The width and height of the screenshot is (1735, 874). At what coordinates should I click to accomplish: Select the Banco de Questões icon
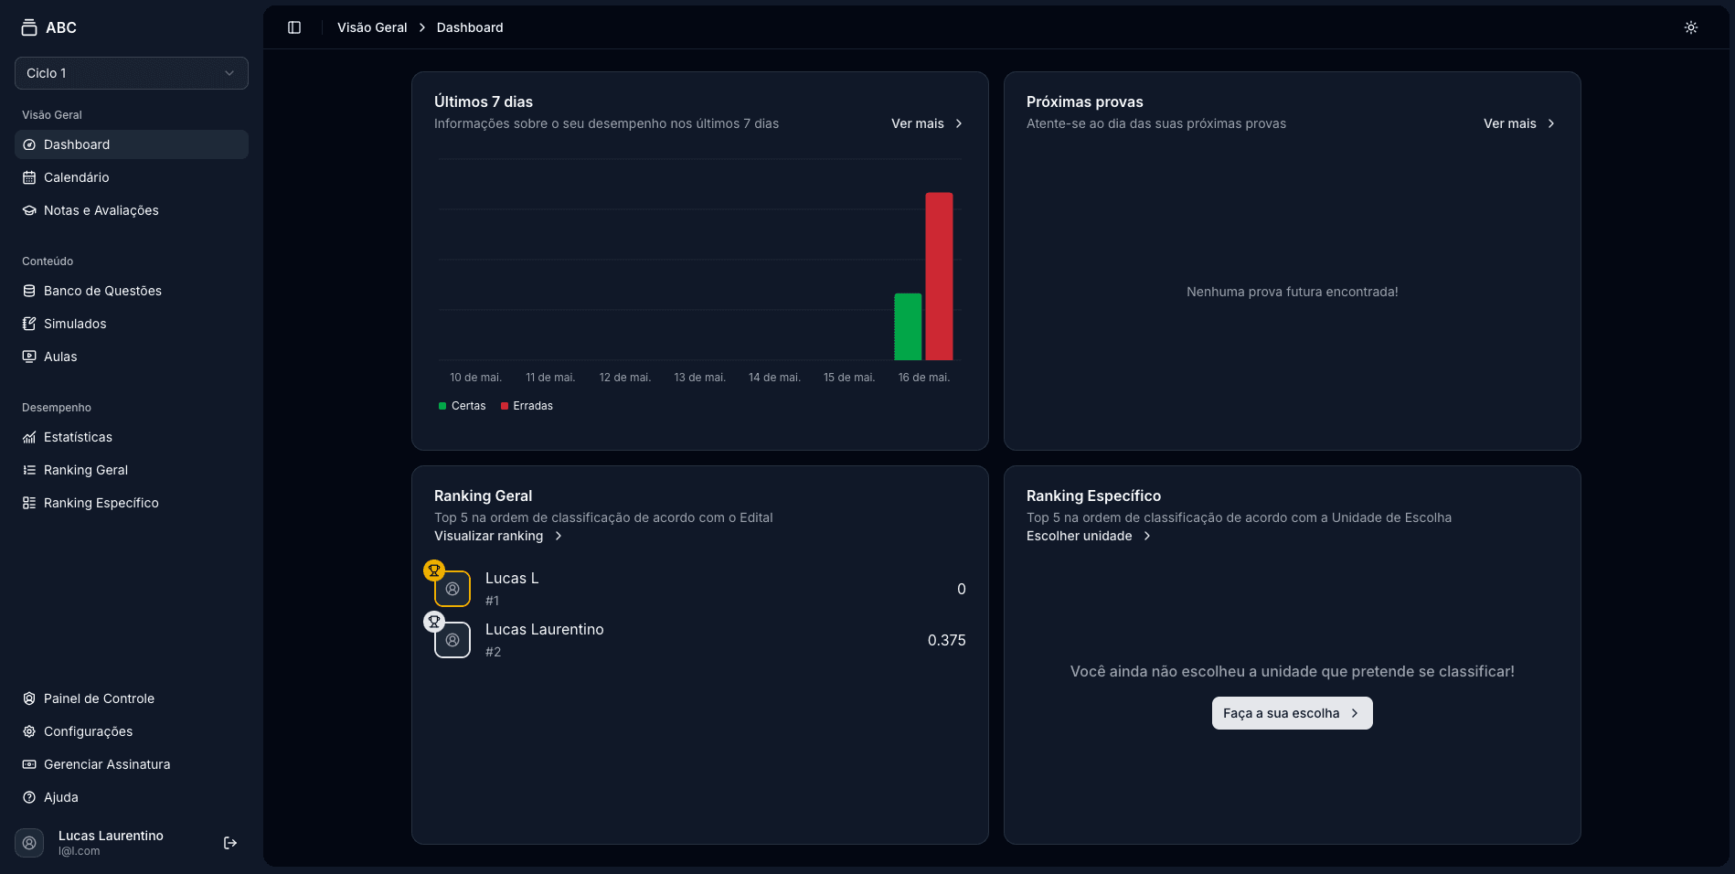30,291
